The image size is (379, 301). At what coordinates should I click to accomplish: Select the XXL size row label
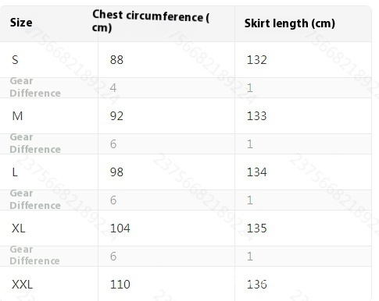pyautogui.click(x=22, y=285)
